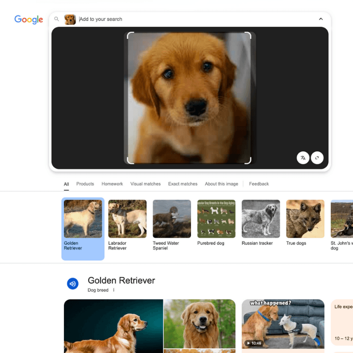Click the puppy image crop area
The width and height of the screenshot is (353, 353).
pyautogui.click(x=189, y=98)
